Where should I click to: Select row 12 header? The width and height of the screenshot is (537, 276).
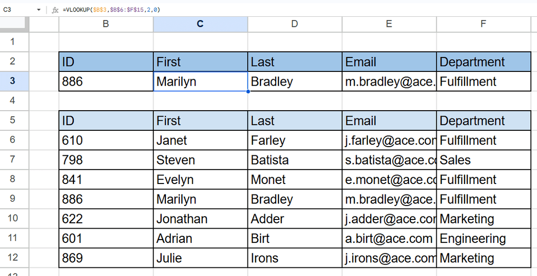point(12,258)
